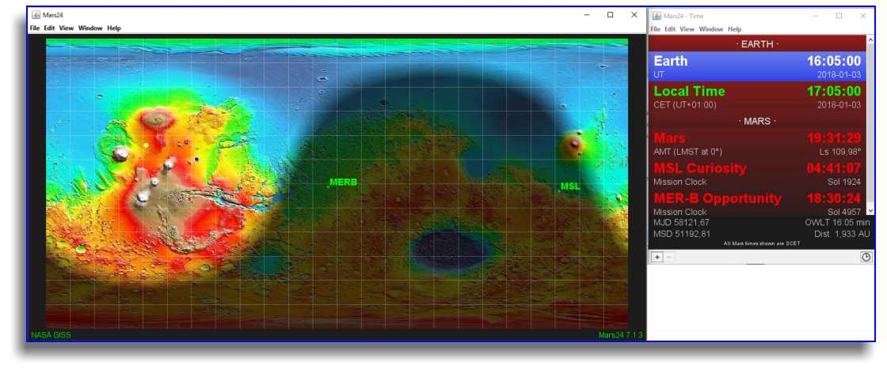Click the MSL rover marker on map
The width and height of the screenshot is (887, 373).
click(x=560, y=190)
